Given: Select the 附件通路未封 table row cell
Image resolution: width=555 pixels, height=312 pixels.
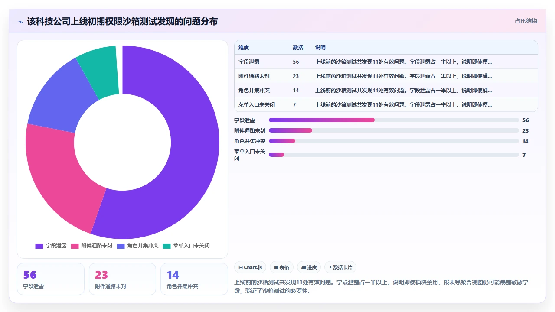Looking at the screenshot, I should click(x=254, y=76).
